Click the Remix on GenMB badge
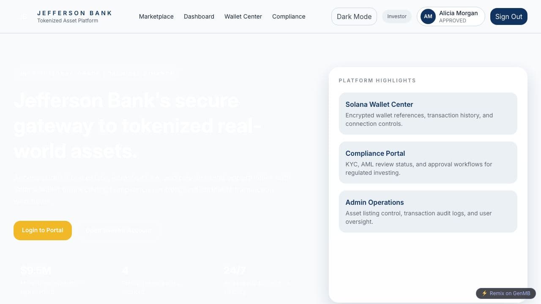 [506, 293]
